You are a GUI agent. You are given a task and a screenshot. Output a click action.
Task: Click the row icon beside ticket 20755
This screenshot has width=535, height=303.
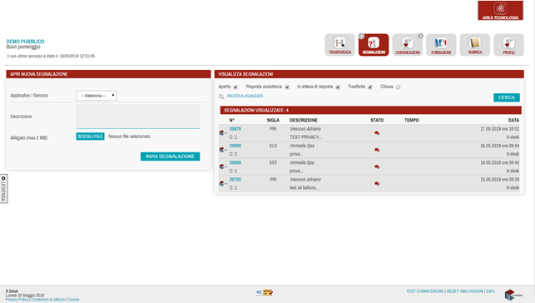point(222,184)
